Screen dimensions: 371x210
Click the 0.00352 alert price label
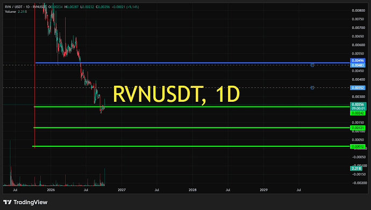coord(358,88)
